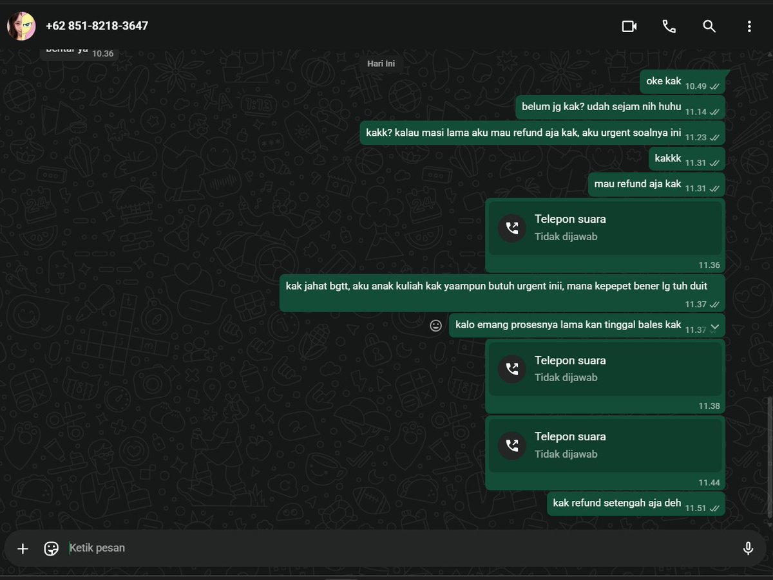773x580 pixels.
Task: Select the 'mau refund aja kak' message
Action: (x=656, y=184)
